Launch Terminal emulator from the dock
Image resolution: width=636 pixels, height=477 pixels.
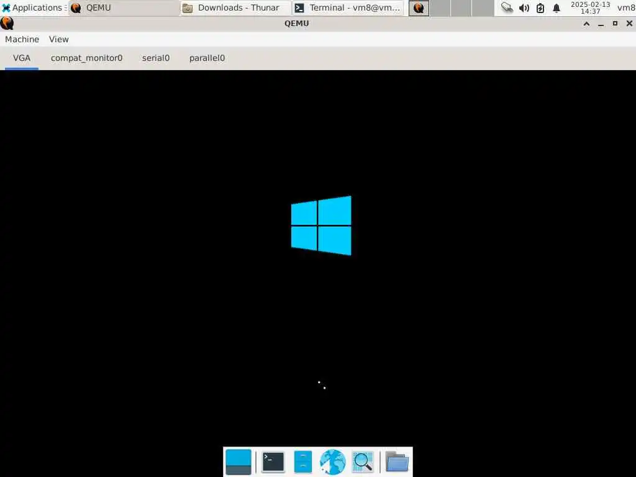[x=273, y=462]
